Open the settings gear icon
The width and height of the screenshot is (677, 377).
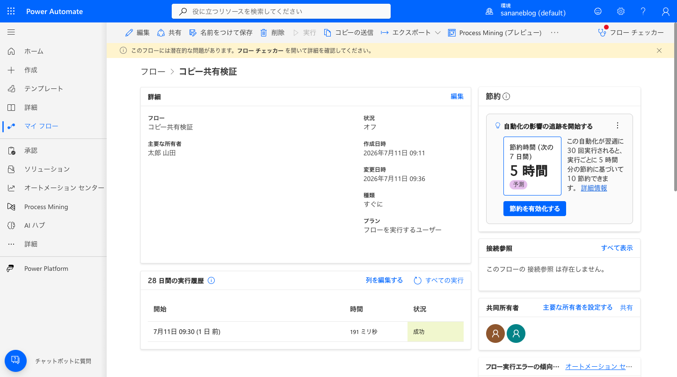[x=621, y=11]
